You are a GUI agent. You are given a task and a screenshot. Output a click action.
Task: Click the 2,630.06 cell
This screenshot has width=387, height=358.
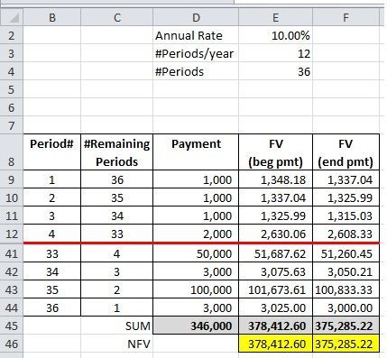click(x=275, y=234)
